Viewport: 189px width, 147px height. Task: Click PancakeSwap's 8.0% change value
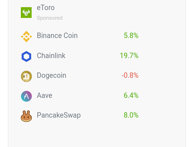coord(131,115)
